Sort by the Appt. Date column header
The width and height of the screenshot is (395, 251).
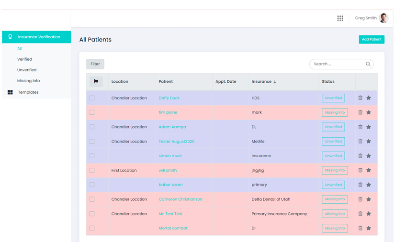click(226, 81)
